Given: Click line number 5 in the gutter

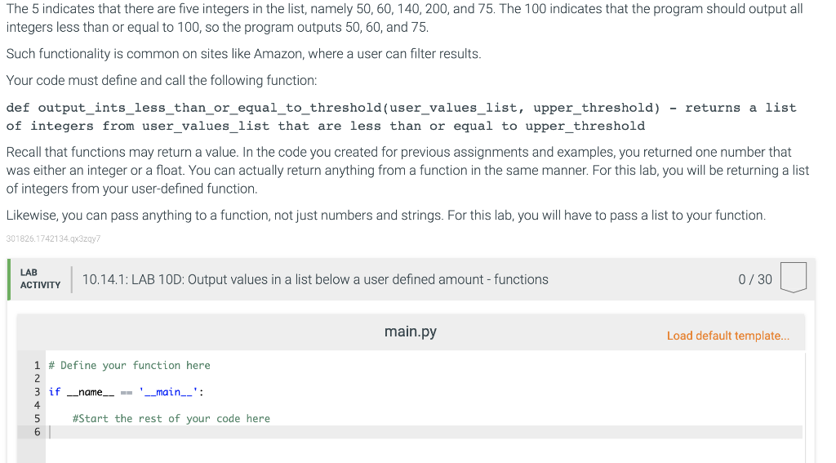Looking at the screenshot, I should pyautogui.click(x=37, y=419).
